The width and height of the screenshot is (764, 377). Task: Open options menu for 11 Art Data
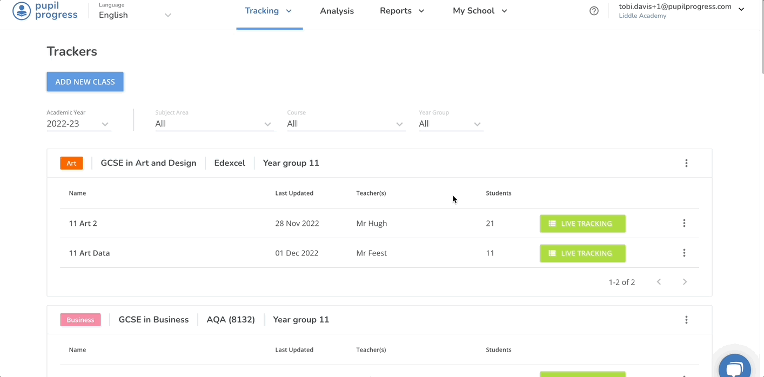[684, 253]
